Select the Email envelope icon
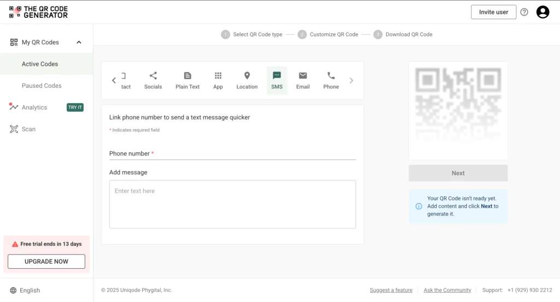 pos(303,75)
